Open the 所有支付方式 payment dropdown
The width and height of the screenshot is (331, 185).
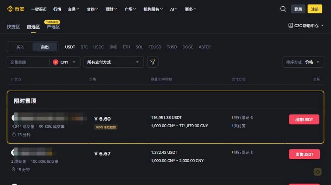114,62
